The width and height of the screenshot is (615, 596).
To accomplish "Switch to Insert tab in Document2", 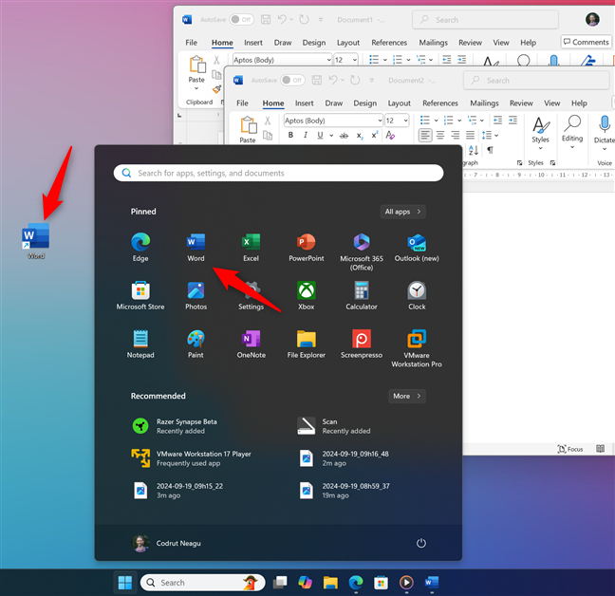I will click(304, 103).
